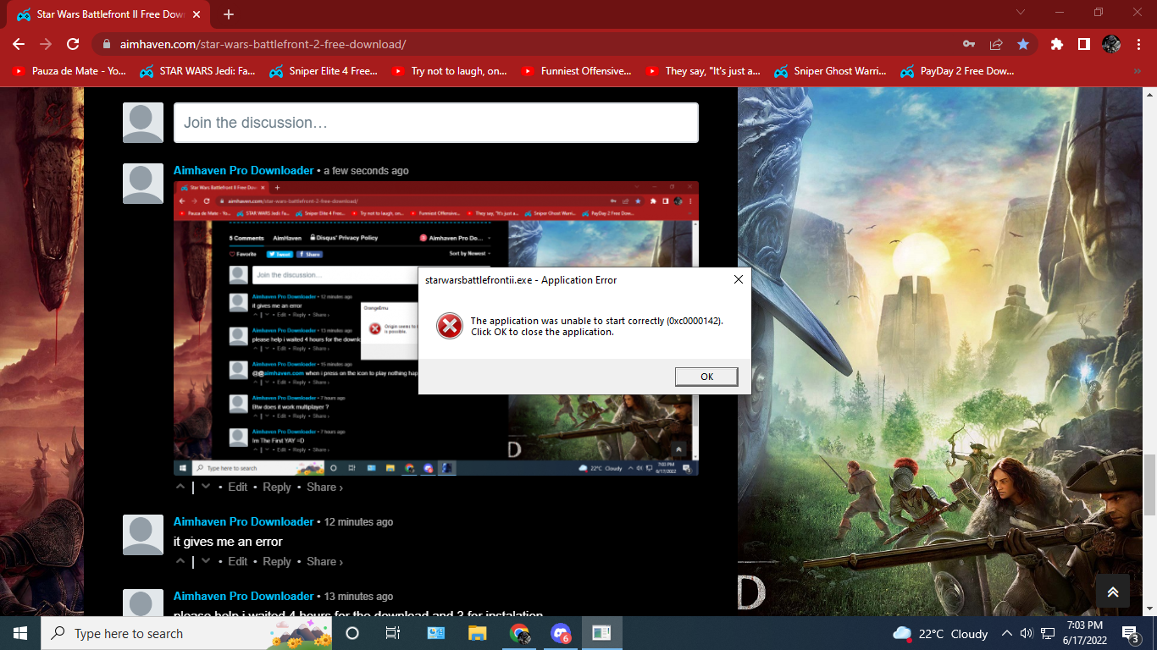
Task: Open volume speaker icon in tray
Action: [x=1027, y=633]
